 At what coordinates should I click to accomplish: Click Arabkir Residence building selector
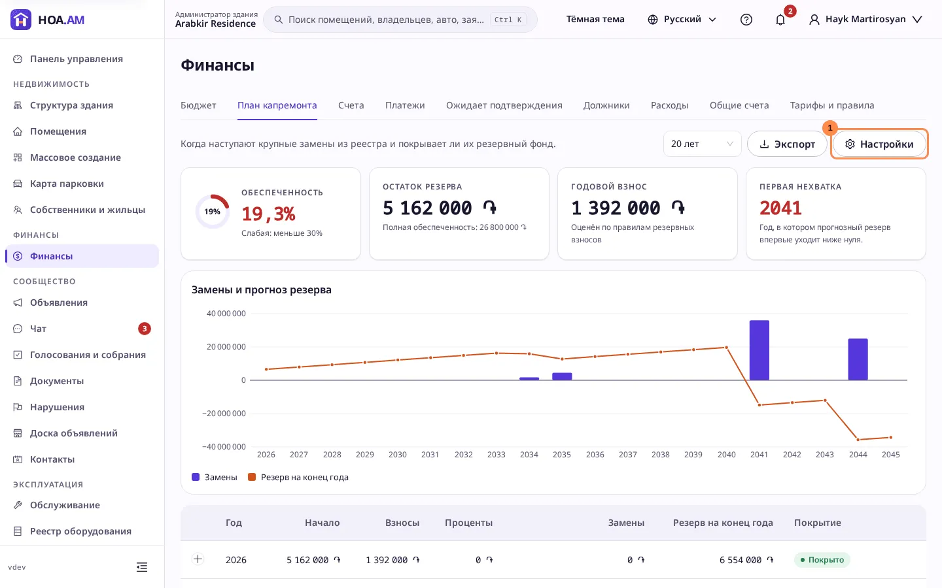(x=216, y=20)
